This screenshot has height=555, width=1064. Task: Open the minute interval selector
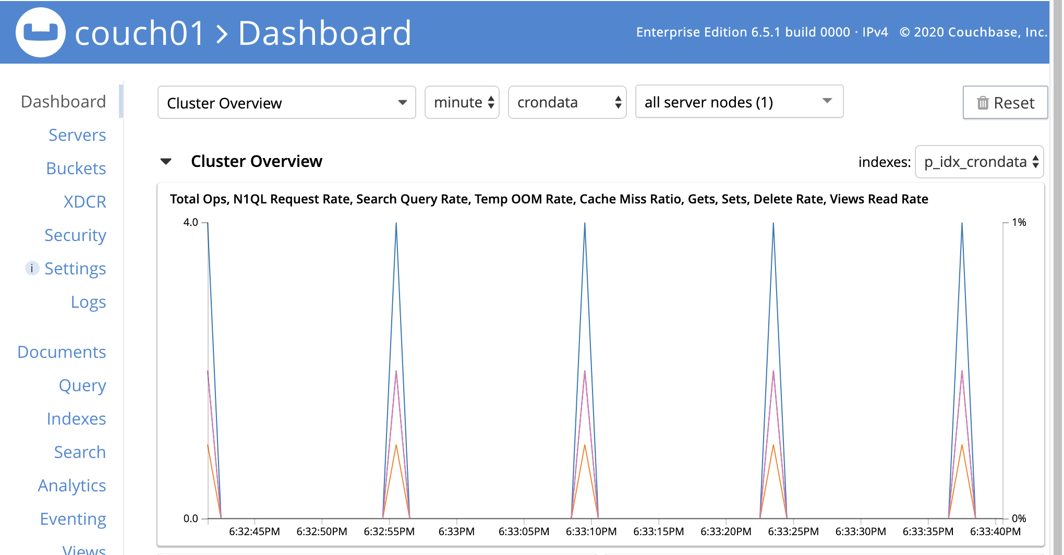(x=462, y=102)
